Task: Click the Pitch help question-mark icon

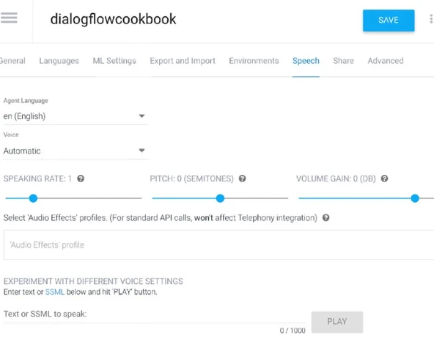Action: tap(242, 179)
